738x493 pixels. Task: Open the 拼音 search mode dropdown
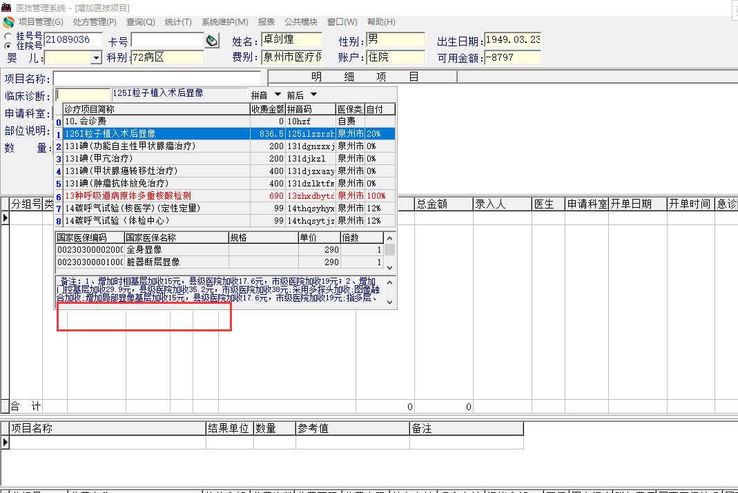coord(278,95)
